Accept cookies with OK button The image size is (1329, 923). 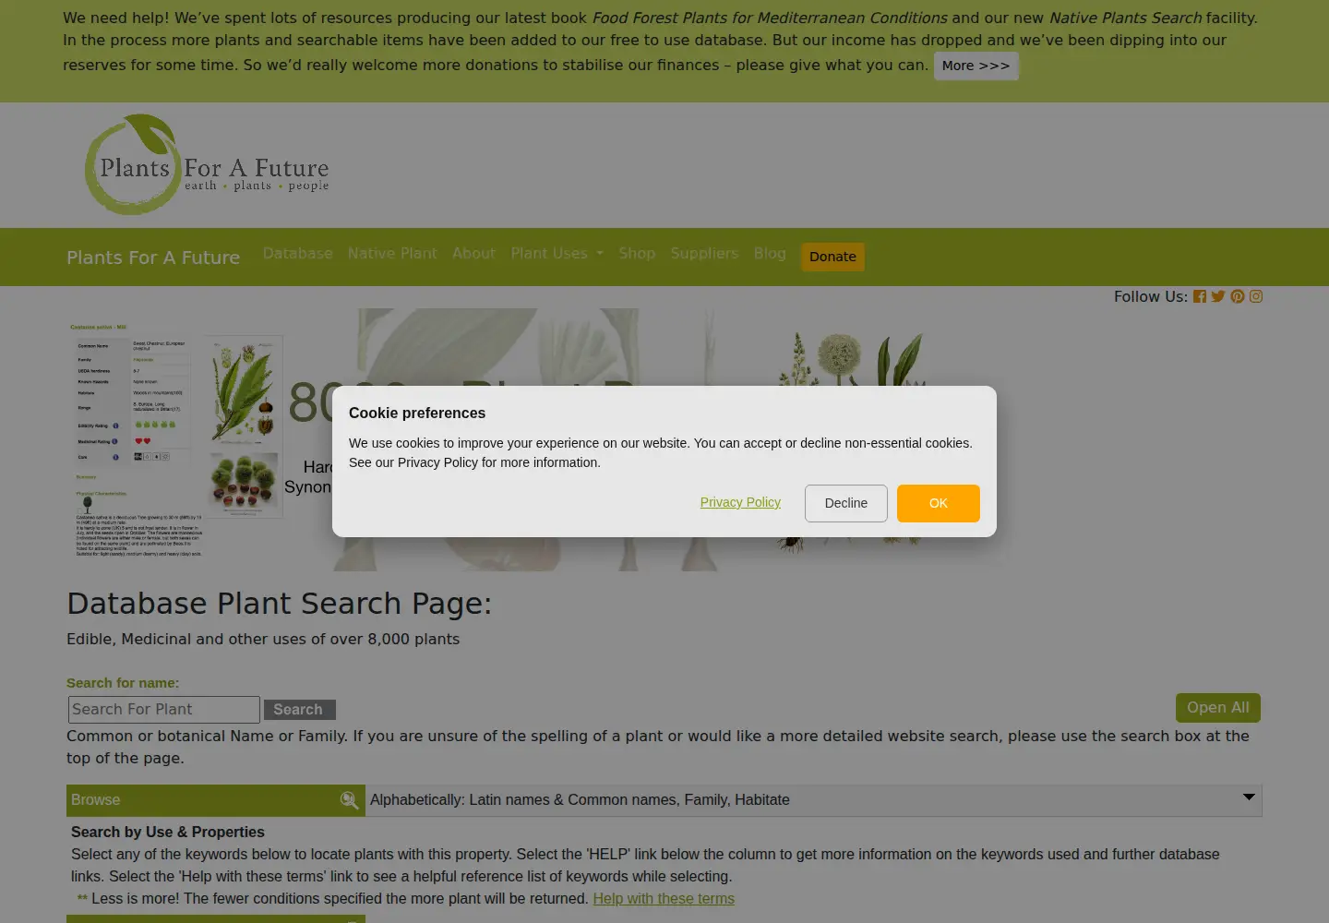click(939, 503)
